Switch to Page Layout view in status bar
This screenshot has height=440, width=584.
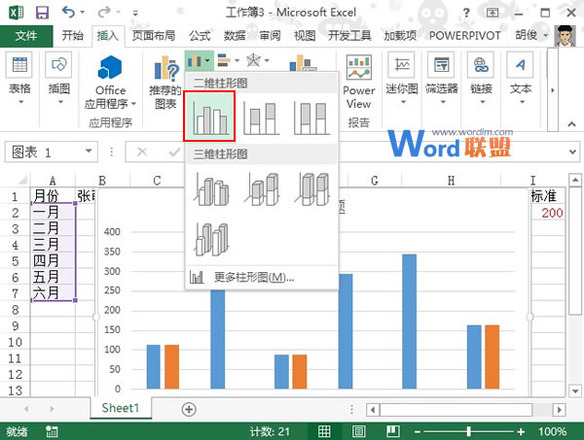pos(358,431)
